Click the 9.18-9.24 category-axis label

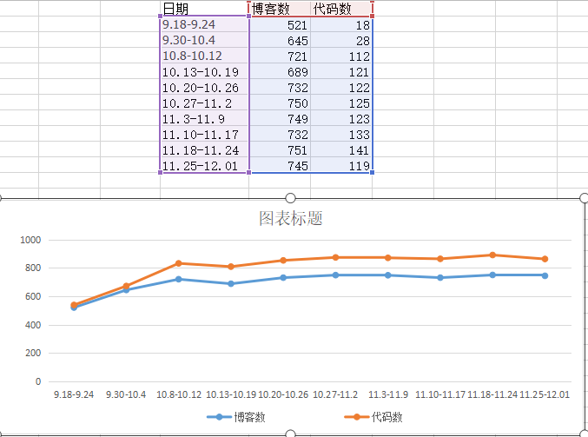click(74, 394)
